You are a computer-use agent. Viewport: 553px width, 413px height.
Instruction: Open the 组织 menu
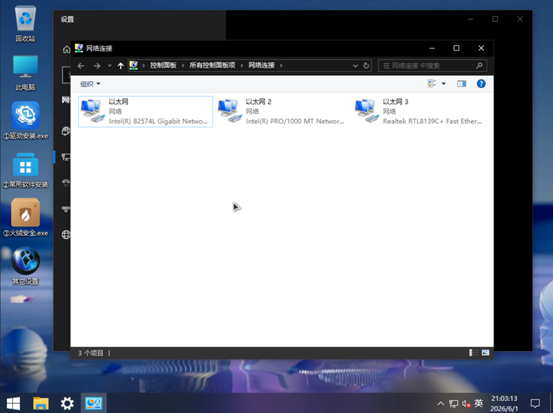(90, 84)
